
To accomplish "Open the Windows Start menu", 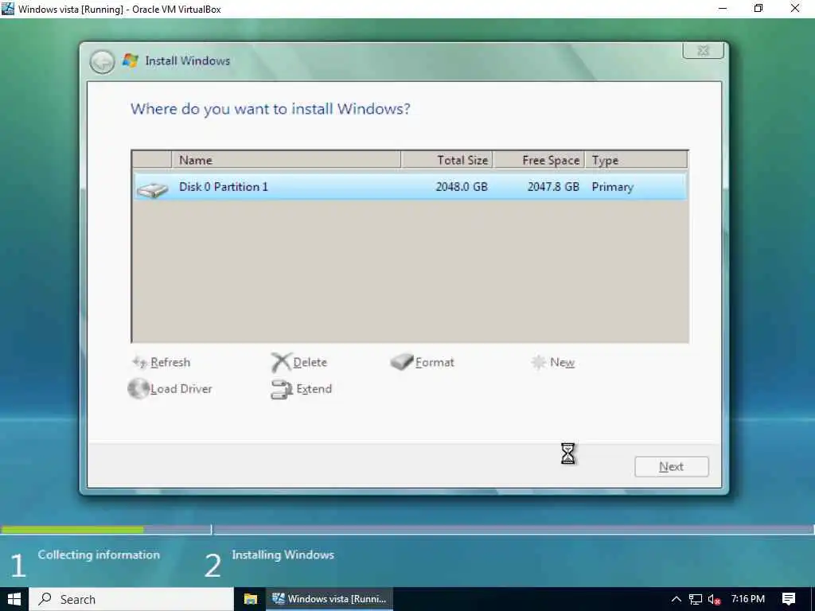I will [x=14, y=599].
